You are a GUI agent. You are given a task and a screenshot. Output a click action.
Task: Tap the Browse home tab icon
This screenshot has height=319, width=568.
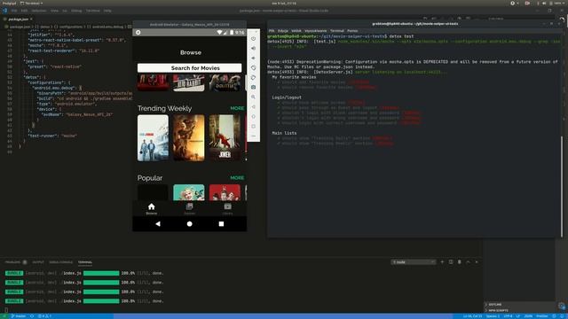pyautogui.click(x=152, y=206)
